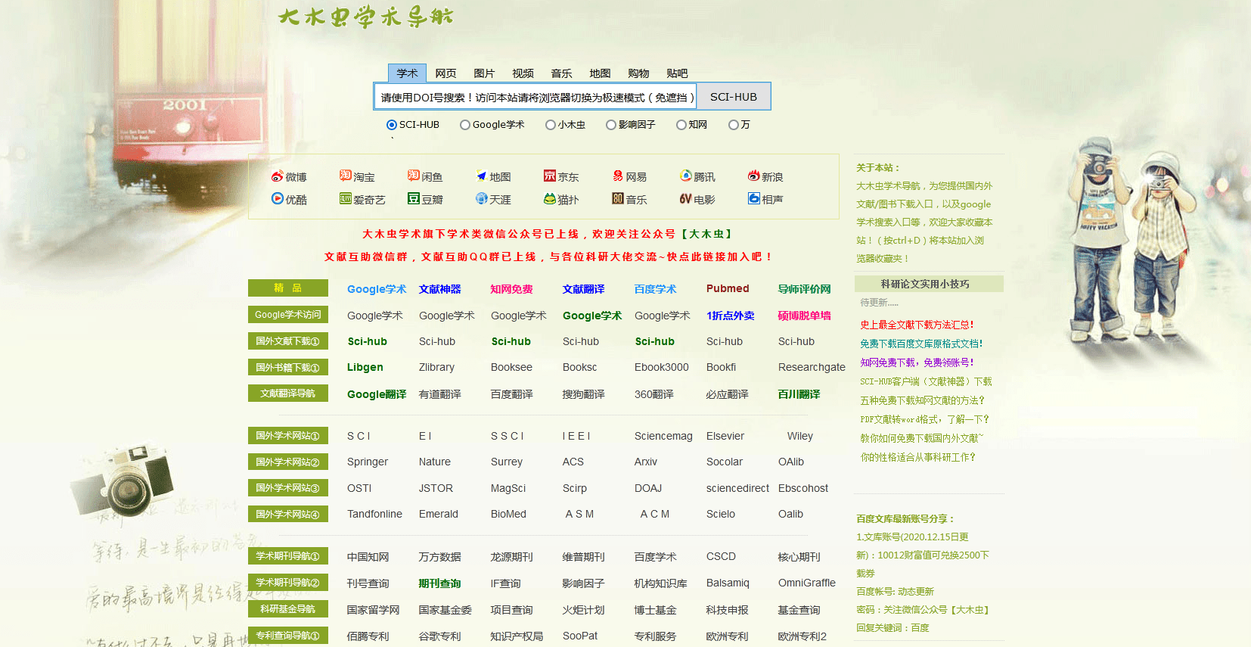Select the 知网 radio button

point(681,125)
